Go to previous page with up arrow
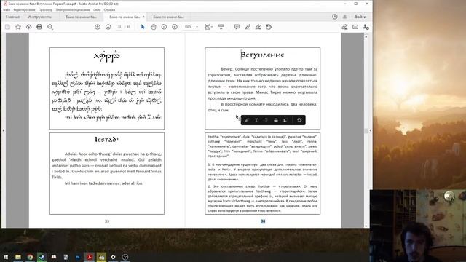The height and width of the screenshot is (262, 466). pos(98,27)
